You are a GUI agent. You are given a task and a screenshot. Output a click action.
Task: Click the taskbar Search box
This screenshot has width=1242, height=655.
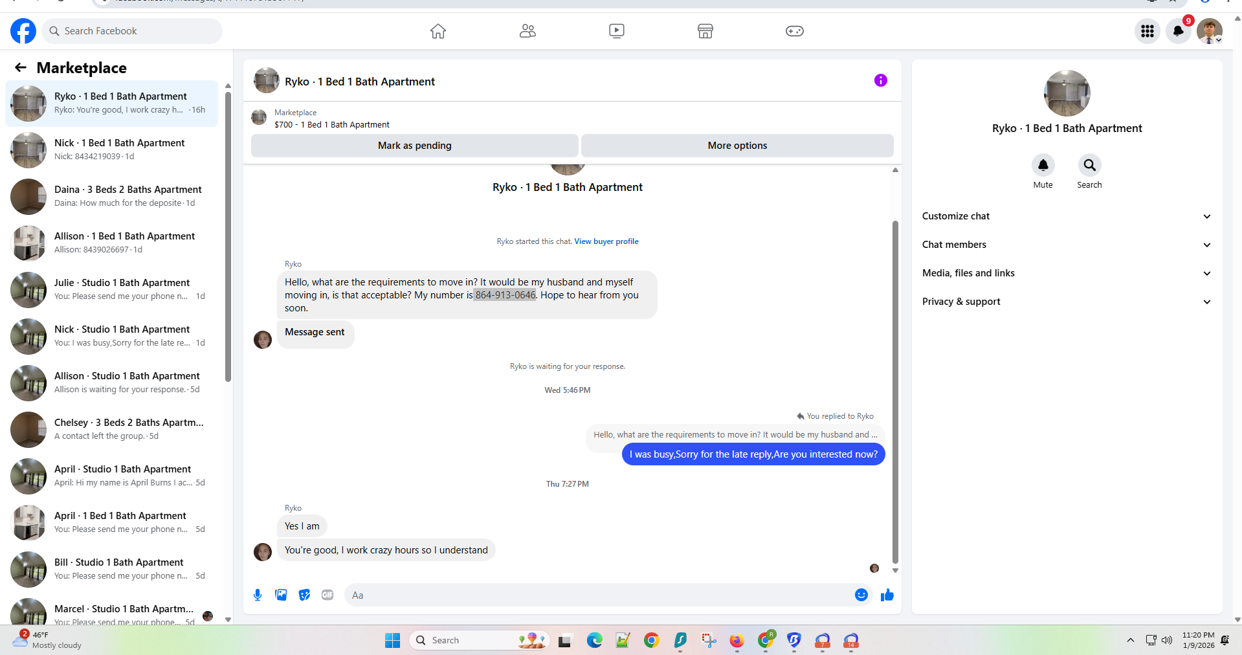click(x=480, y=640)
